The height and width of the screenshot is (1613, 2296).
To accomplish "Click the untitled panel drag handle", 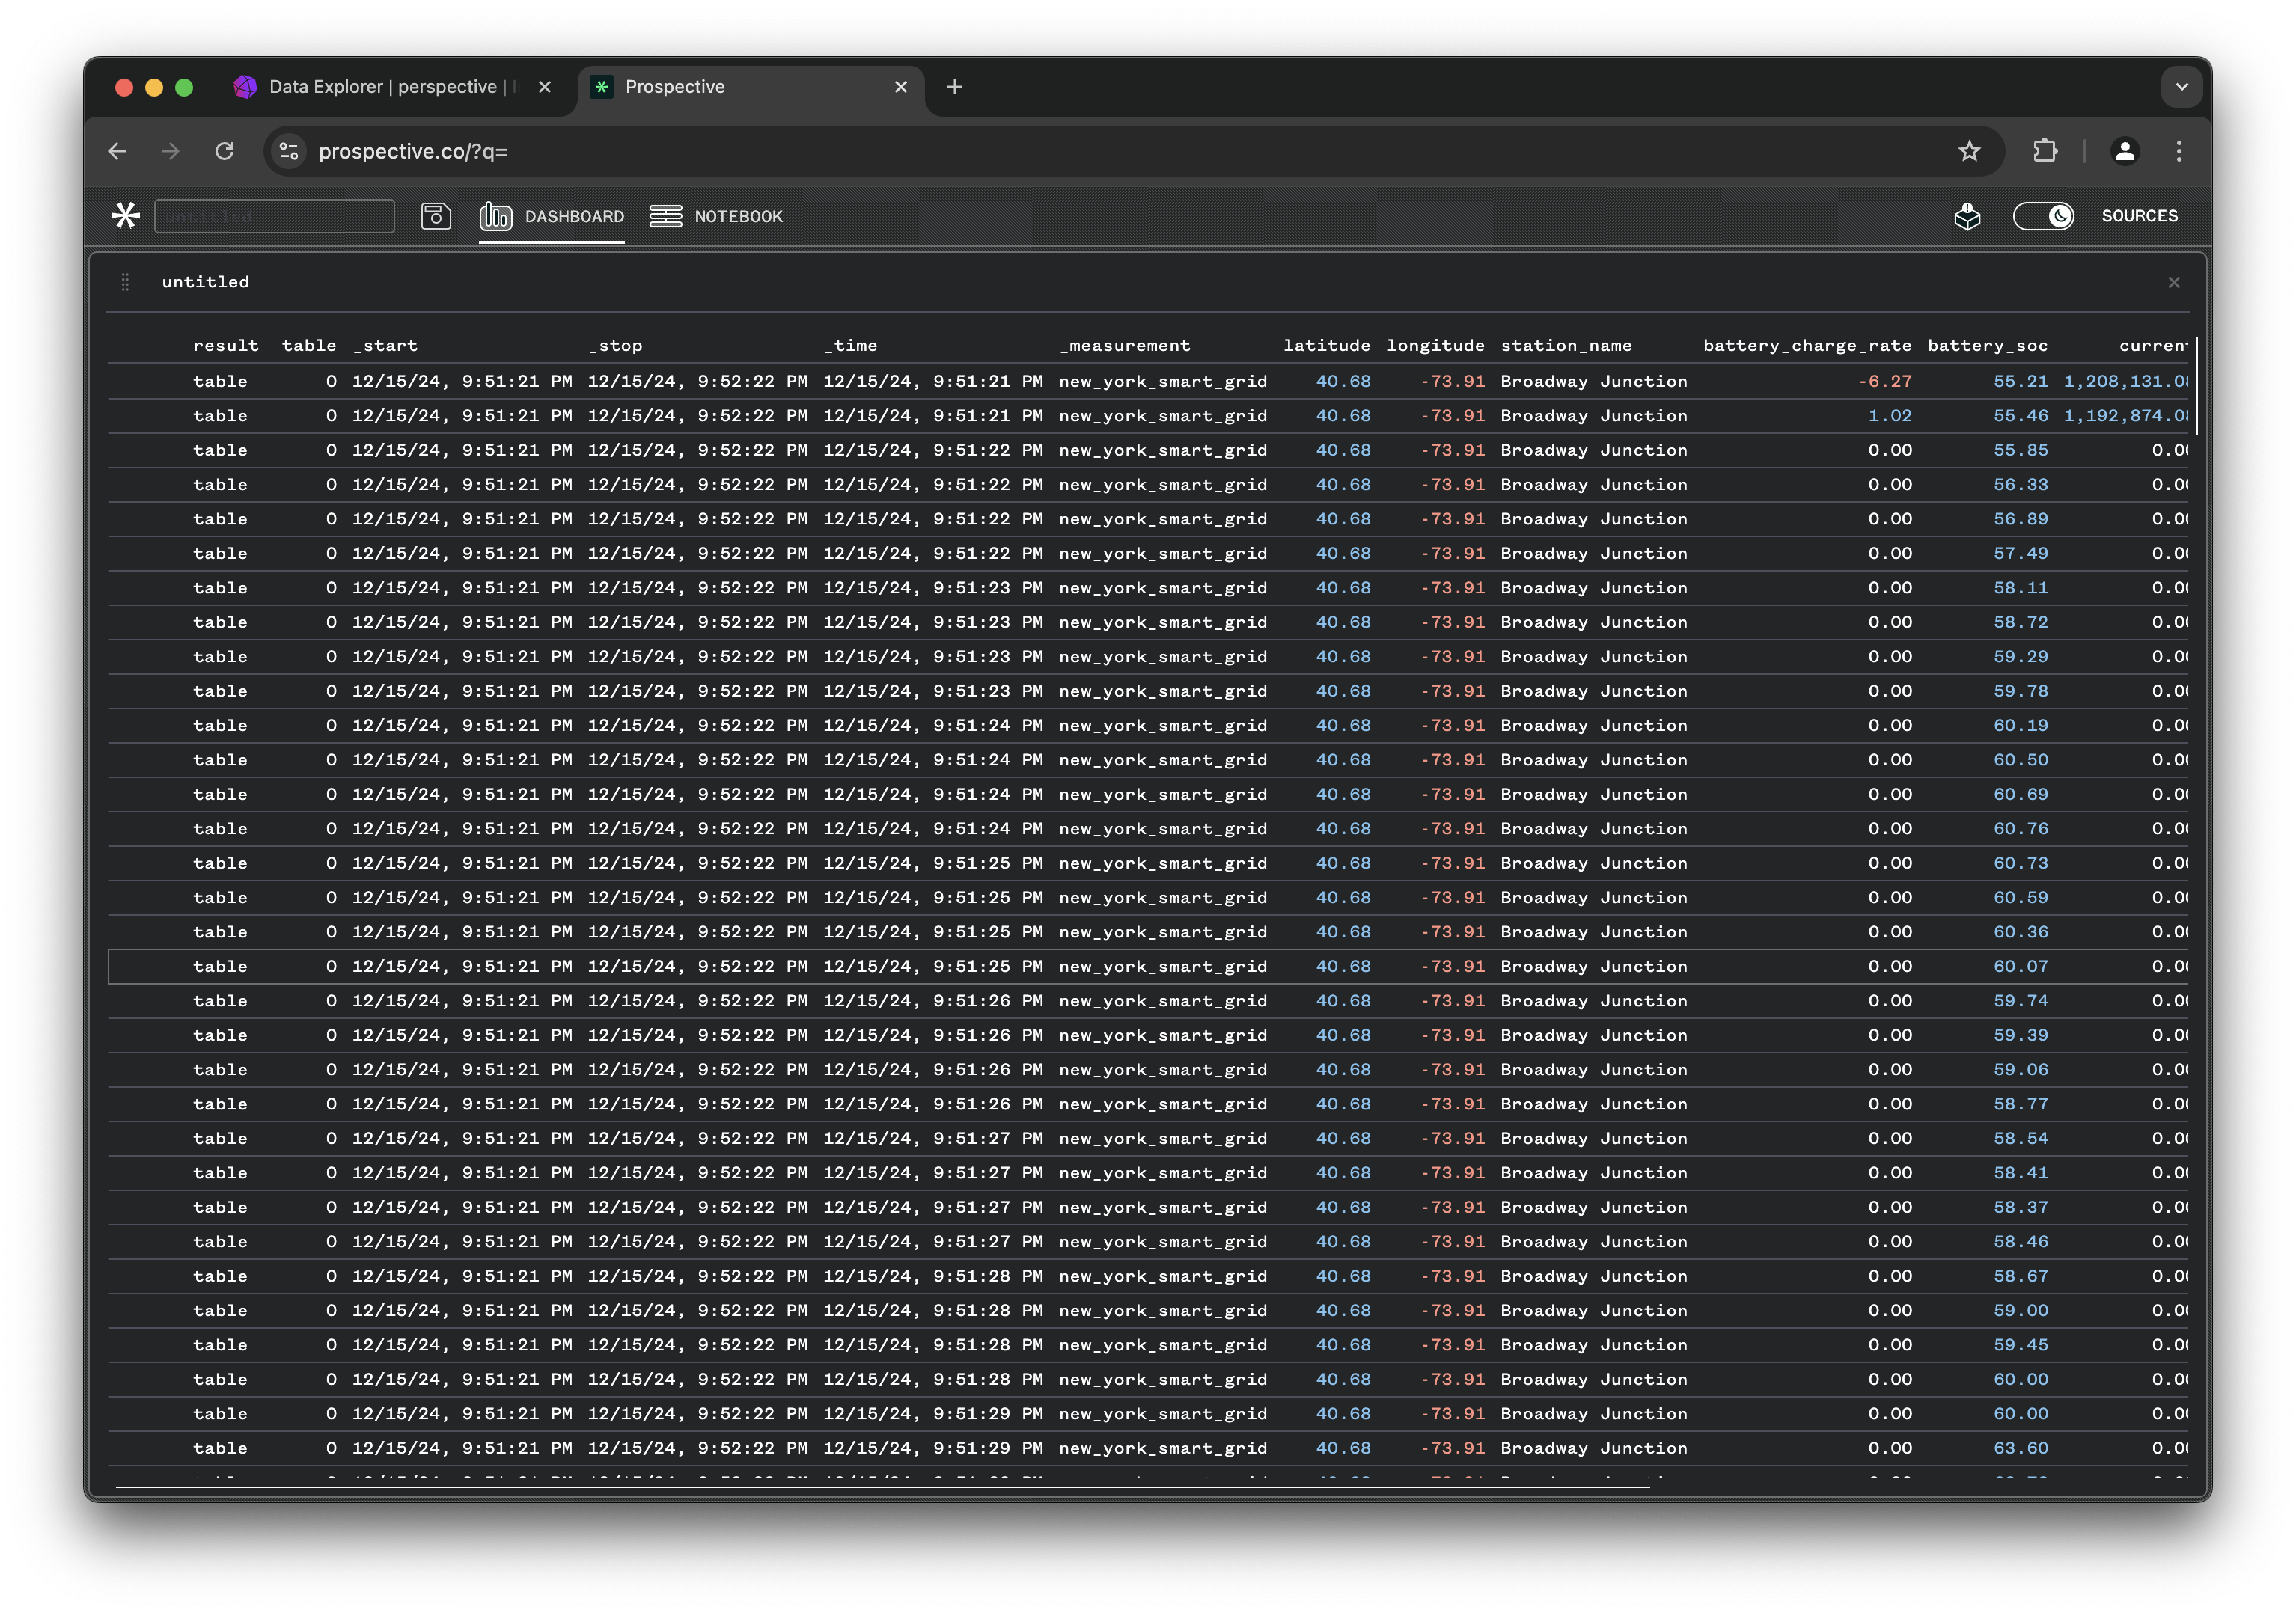I will click(125, 282).
